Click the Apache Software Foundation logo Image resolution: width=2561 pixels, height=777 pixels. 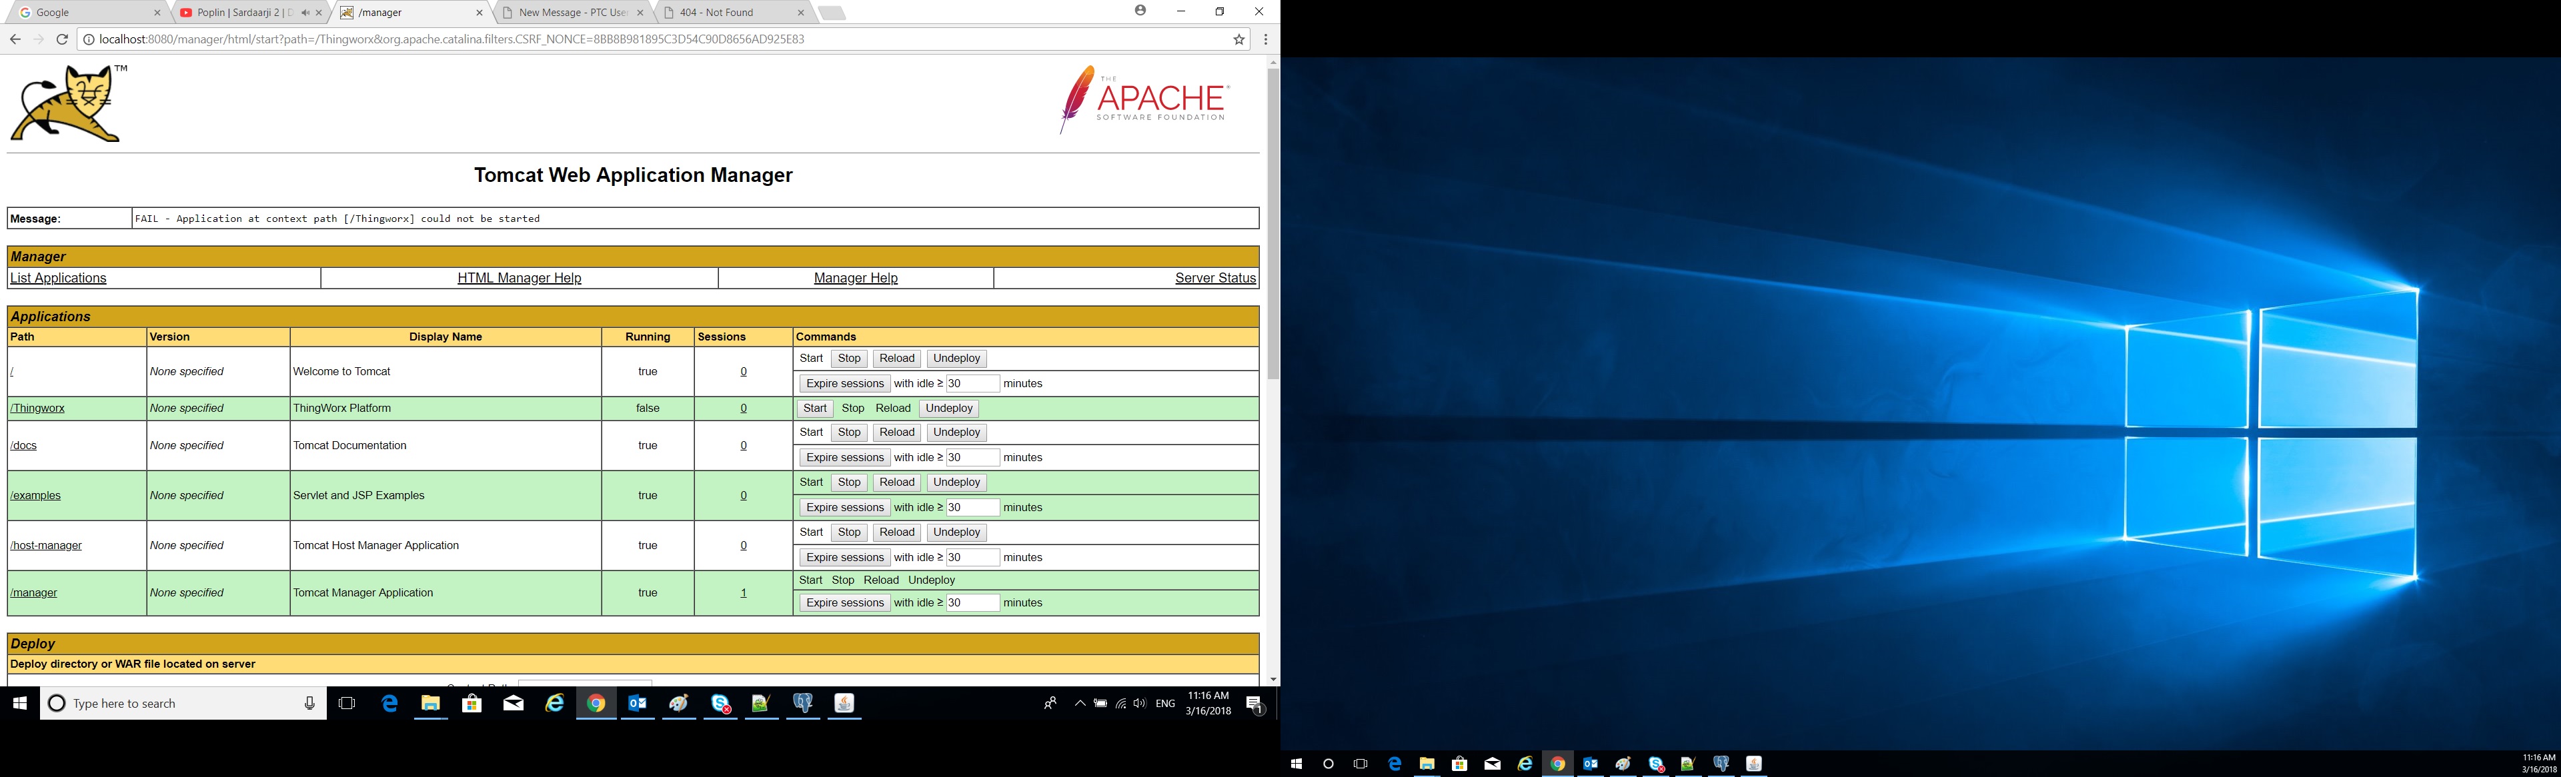(x=1144, y=99)
